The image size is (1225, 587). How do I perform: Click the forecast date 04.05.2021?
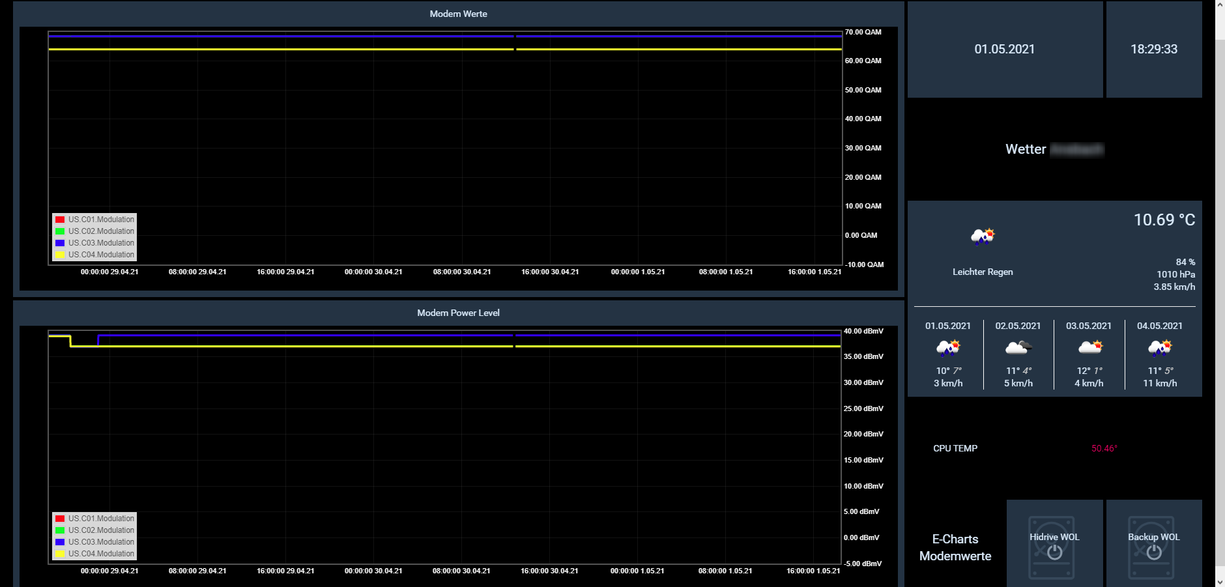(1160, 326)
